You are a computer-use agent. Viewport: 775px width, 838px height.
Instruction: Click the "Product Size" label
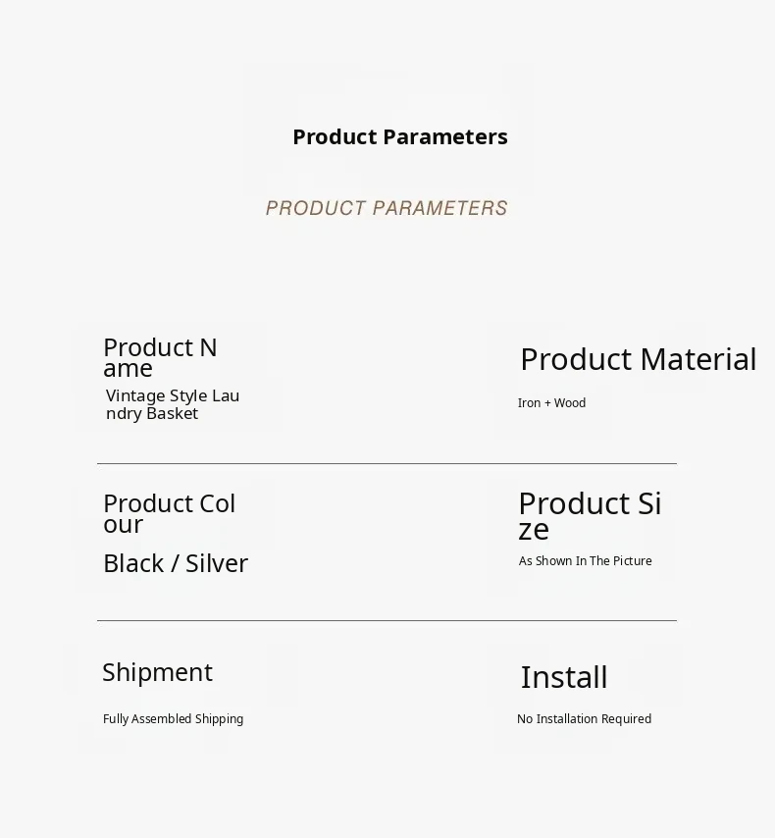coord(590,515)
